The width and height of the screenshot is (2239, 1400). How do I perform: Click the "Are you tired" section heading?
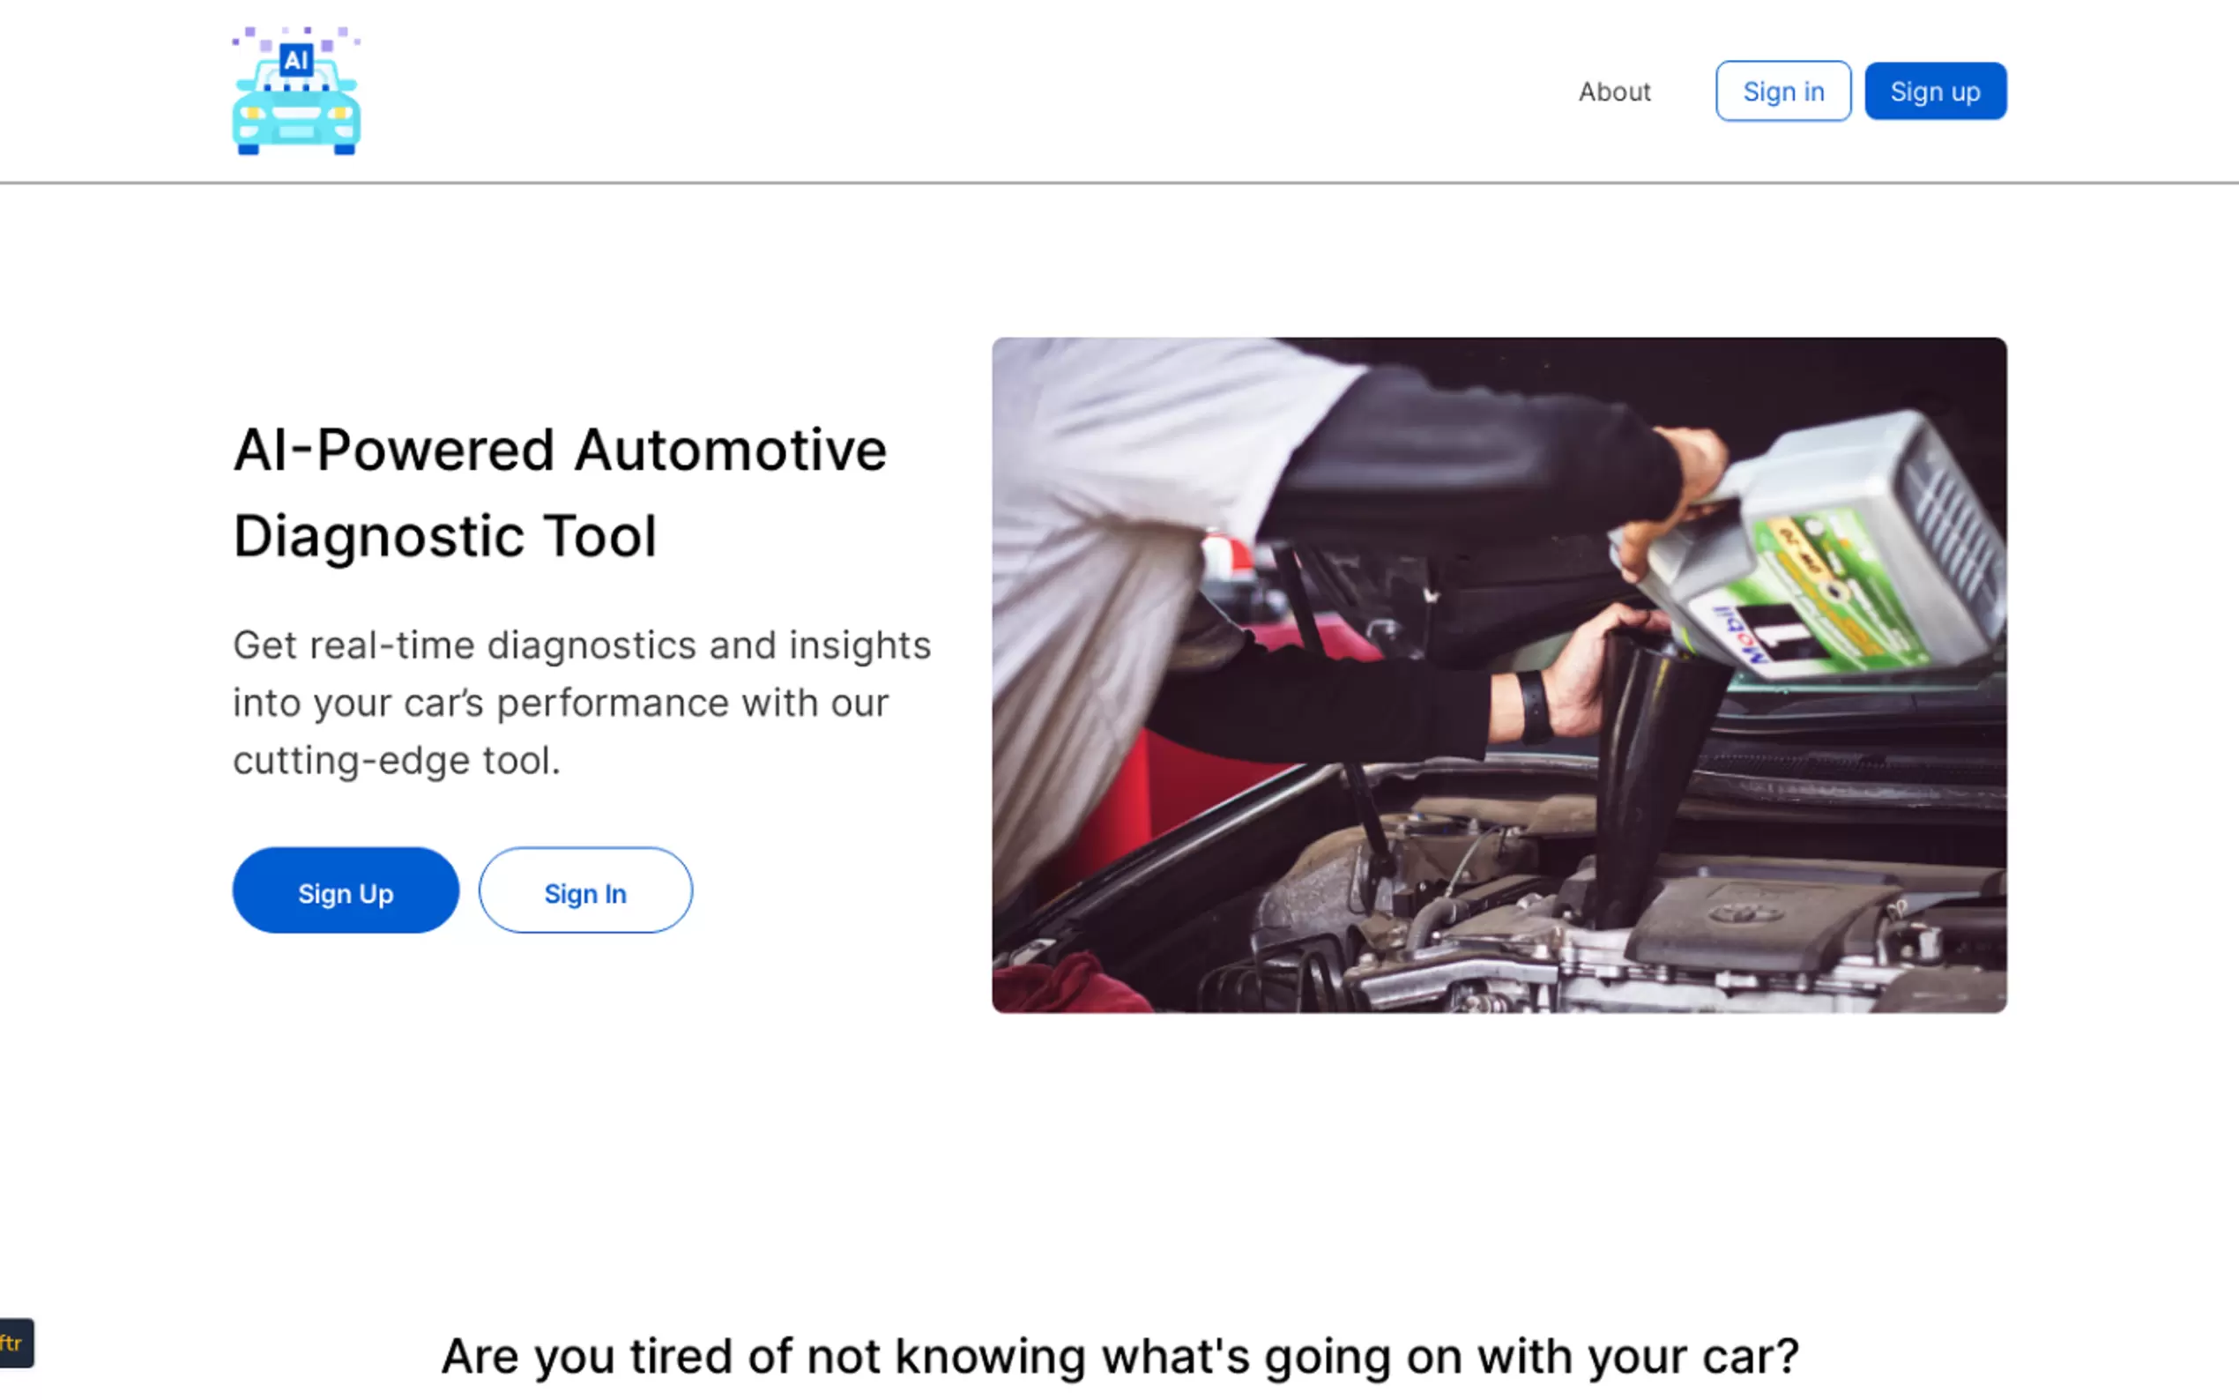pyautogui.click(x=1120, y=1357)
